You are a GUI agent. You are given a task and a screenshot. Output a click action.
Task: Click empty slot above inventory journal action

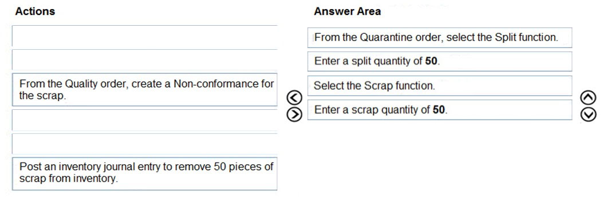tap(145, 144)
